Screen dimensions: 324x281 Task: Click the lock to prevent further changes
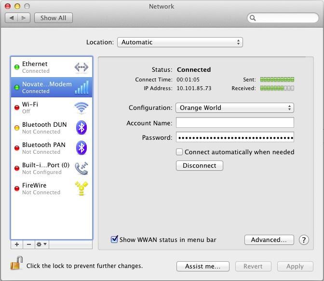click(x=17, y=264)
